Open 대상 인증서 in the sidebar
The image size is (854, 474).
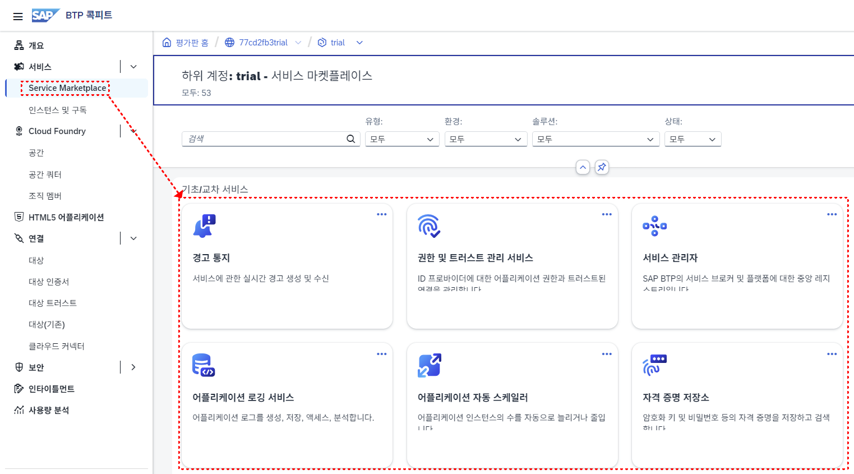click(49, 282)
